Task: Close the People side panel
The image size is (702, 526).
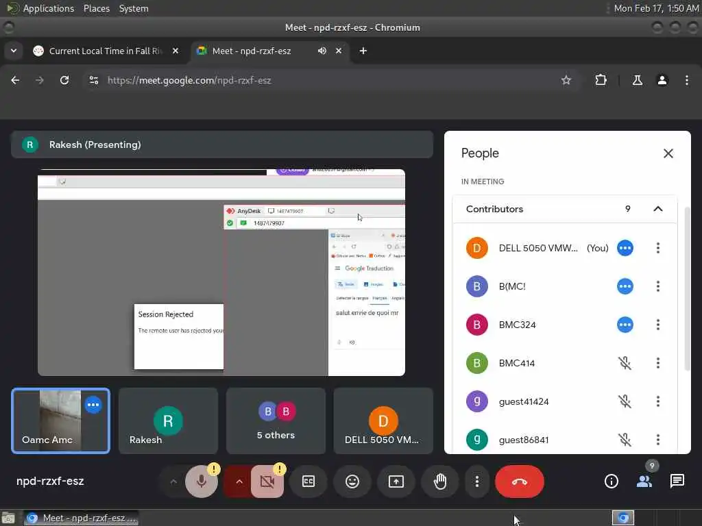Action: point(668,153)
